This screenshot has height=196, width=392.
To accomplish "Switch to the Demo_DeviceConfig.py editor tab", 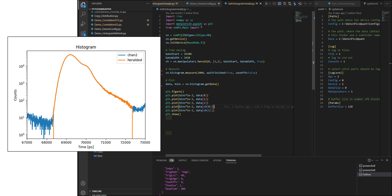I will tap(203, 4).
